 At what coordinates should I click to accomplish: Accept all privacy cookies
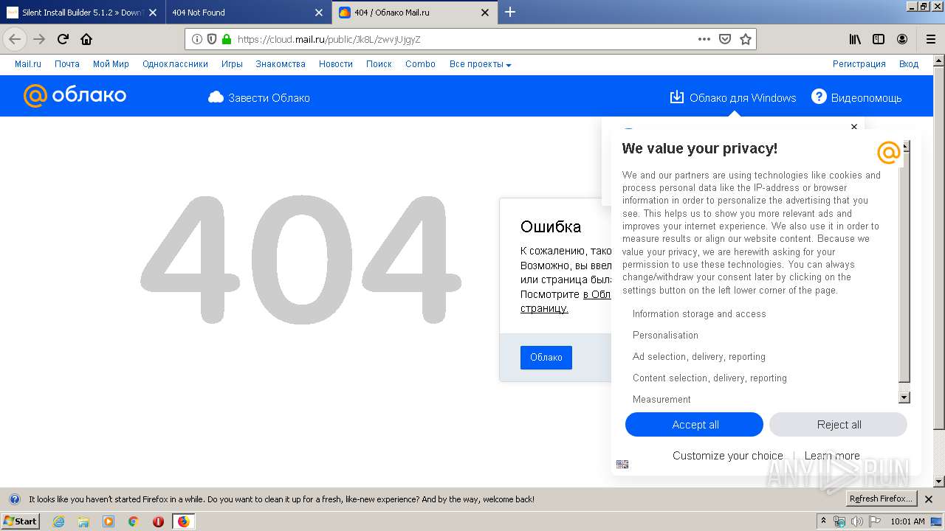(694, 425)
